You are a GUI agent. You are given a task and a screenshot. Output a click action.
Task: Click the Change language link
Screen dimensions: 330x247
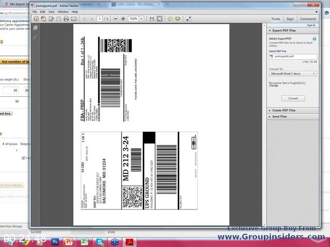coord(273,86)
